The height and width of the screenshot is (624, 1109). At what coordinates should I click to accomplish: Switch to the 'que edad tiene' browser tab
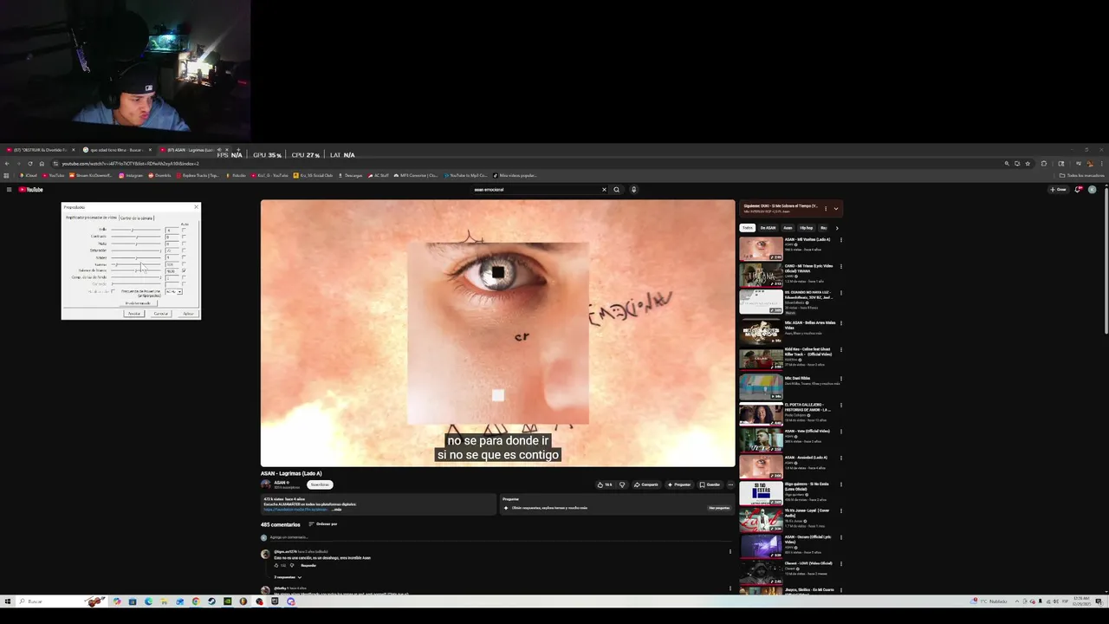[x=115, y=150]
